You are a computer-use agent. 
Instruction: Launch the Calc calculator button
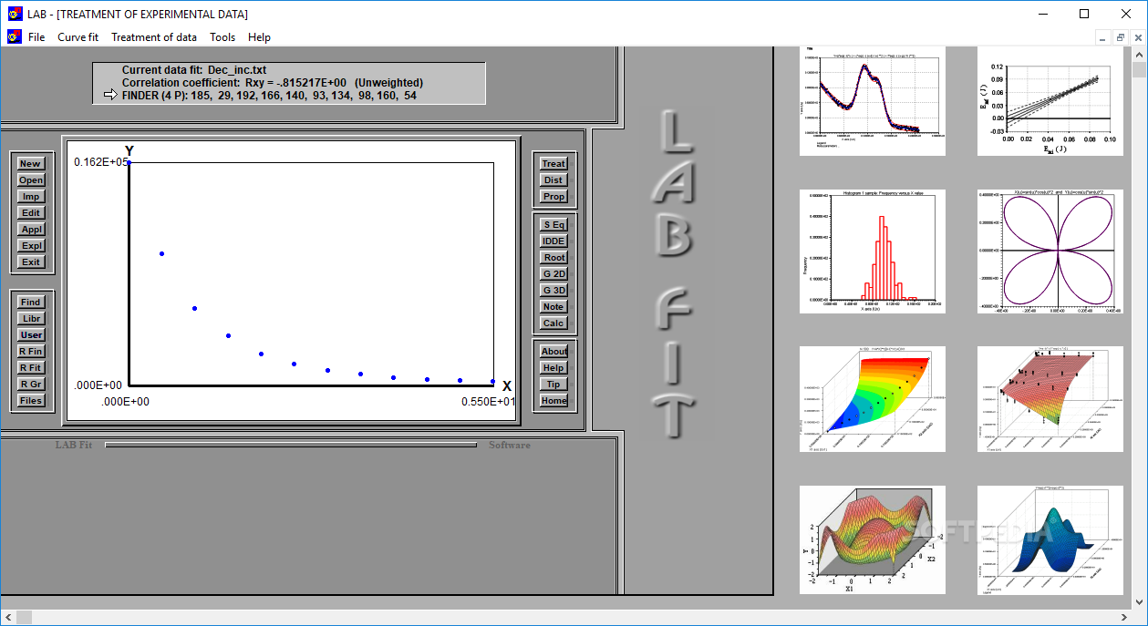coord(553,323)
